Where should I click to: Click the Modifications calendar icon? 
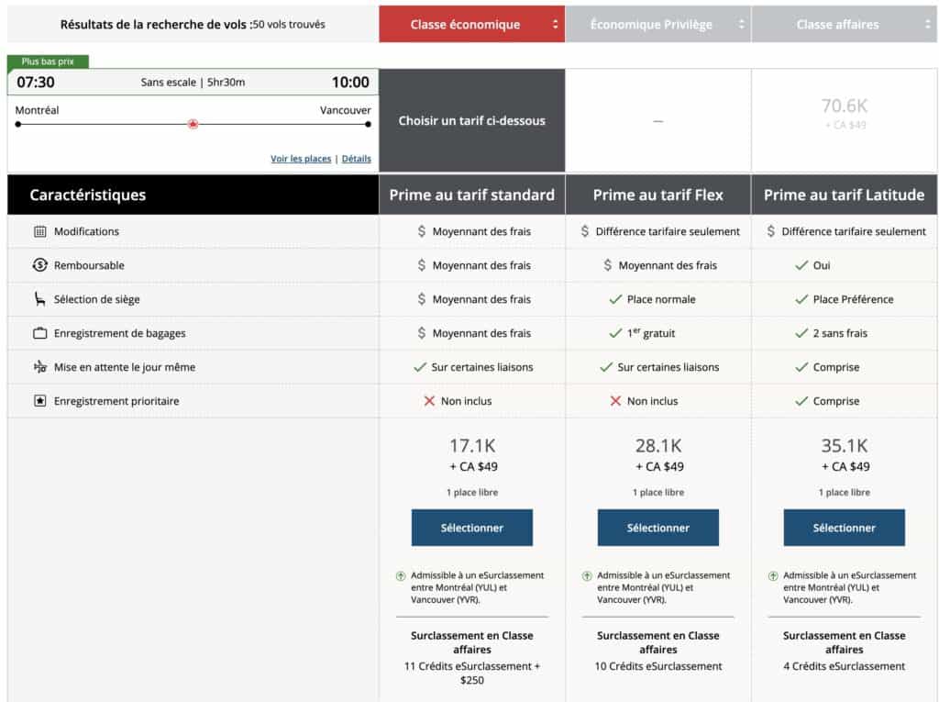click(x=39, y=232)
